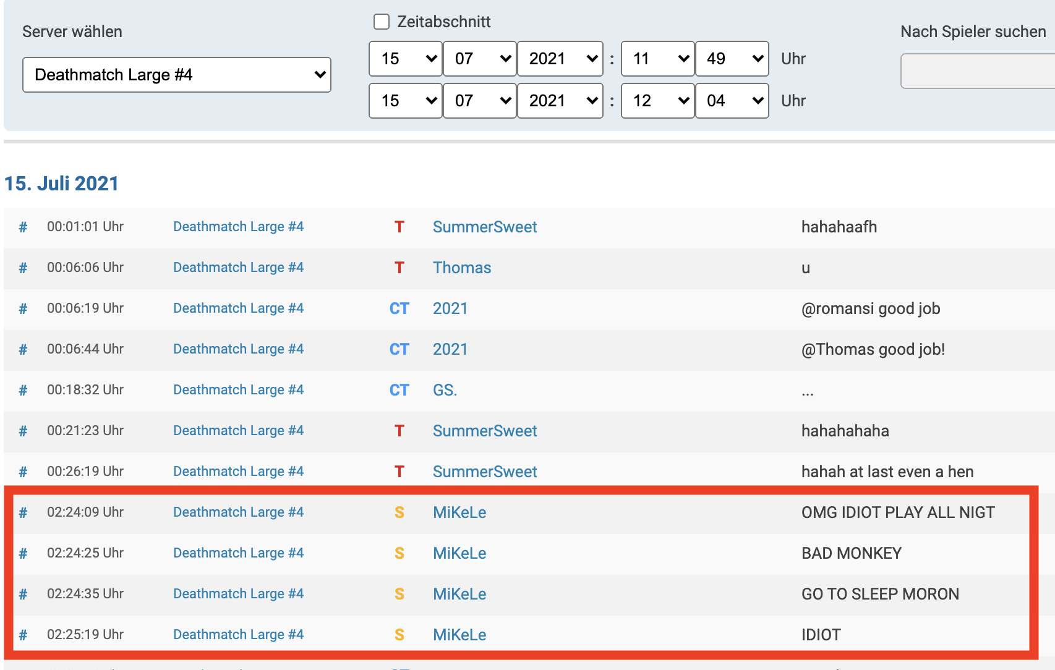The height and width of the screenshot is (670, 1055).
Task: Open the start minute dropdown showing 49
Action: click(732, 59)
